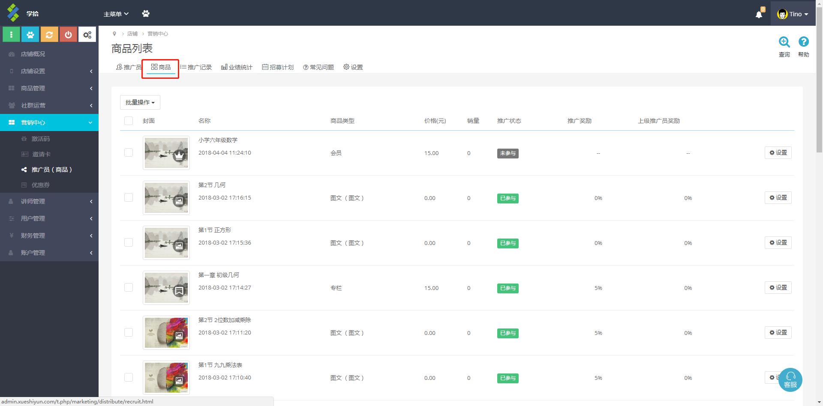Click the green vertical dots icon button
The width and height of the screenshot is (823, 406).
(12, 35)
